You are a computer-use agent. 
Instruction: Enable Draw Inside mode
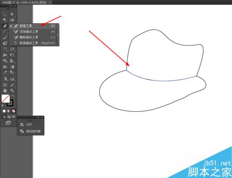click(x=13, y=117)
